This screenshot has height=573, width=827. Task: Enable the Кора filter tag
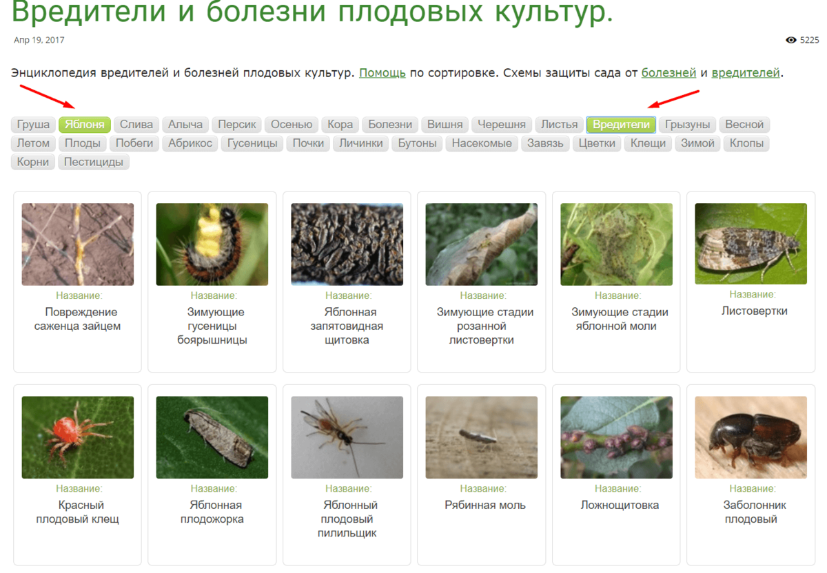pos(340,125)
